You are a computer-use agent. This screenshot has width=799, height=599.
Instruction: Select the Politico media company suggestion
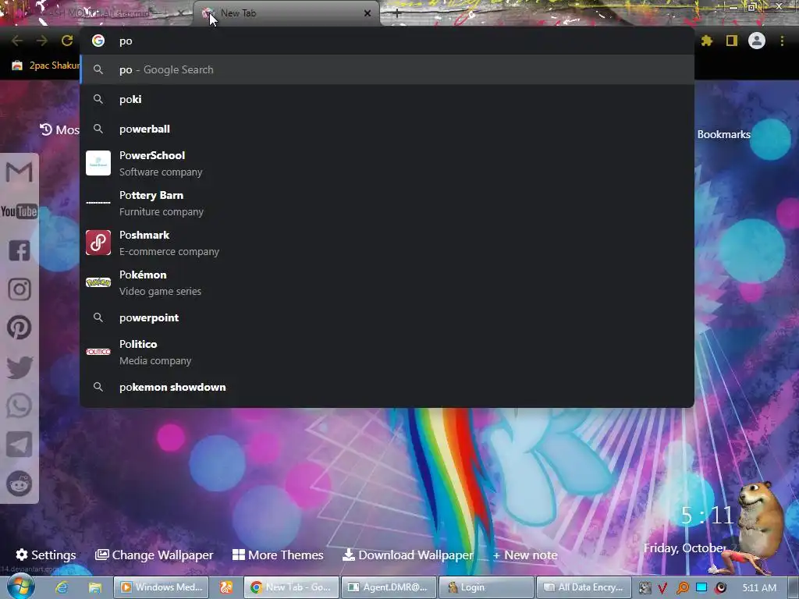tap(387, 352)
